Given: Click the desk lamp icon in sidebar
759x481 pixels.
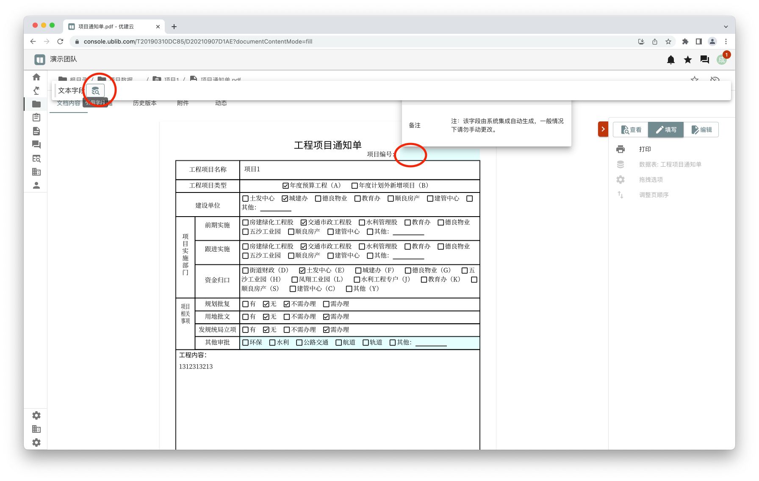Looking at the screenshot, I should tap(36, 91).
